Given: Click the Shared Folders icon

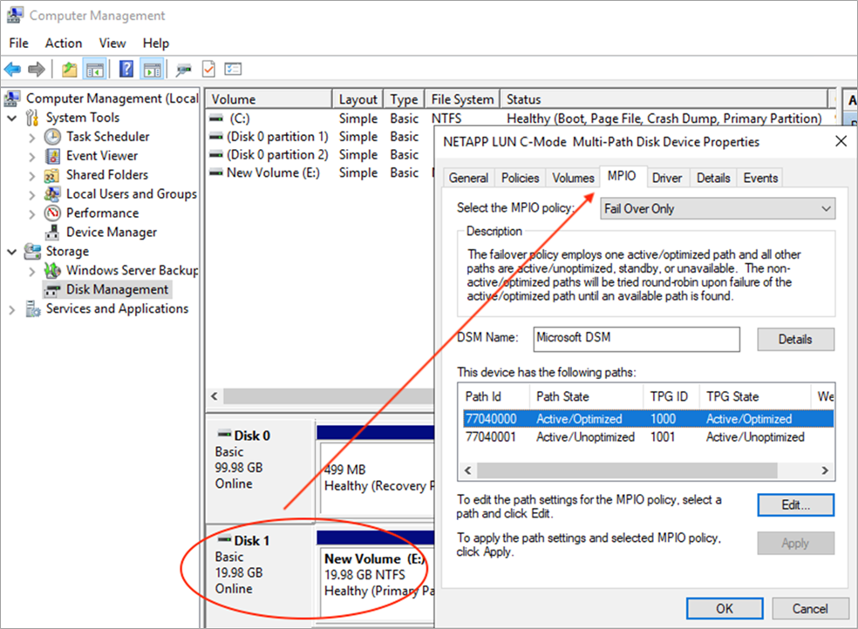Looking at the screenshot, I should pyautogui.click(x=52, y=175).
